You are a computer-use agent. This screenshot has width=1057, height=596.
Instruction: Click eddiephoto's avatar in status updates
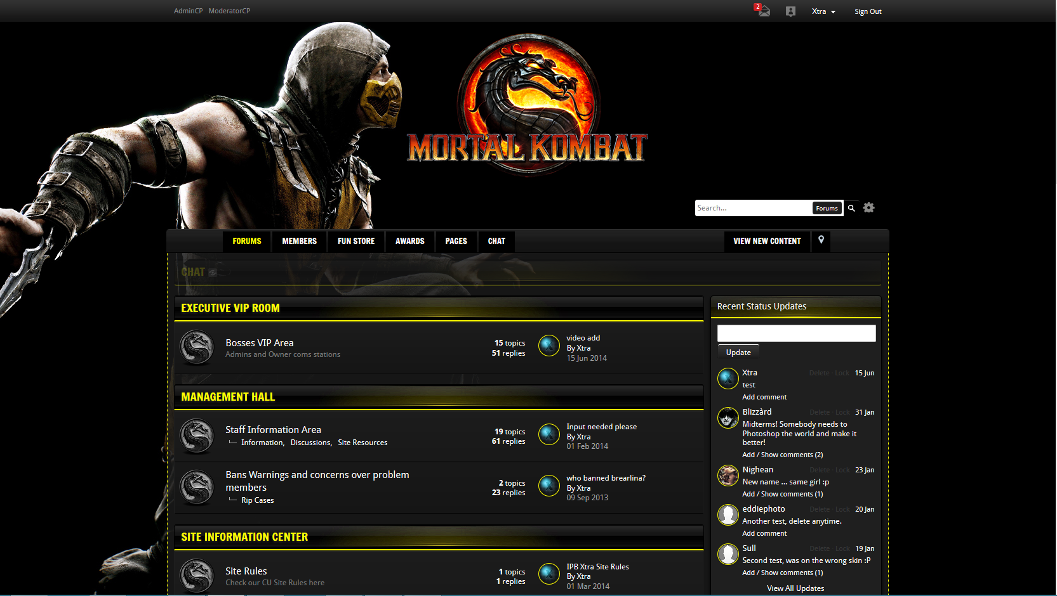pos(728,515)
